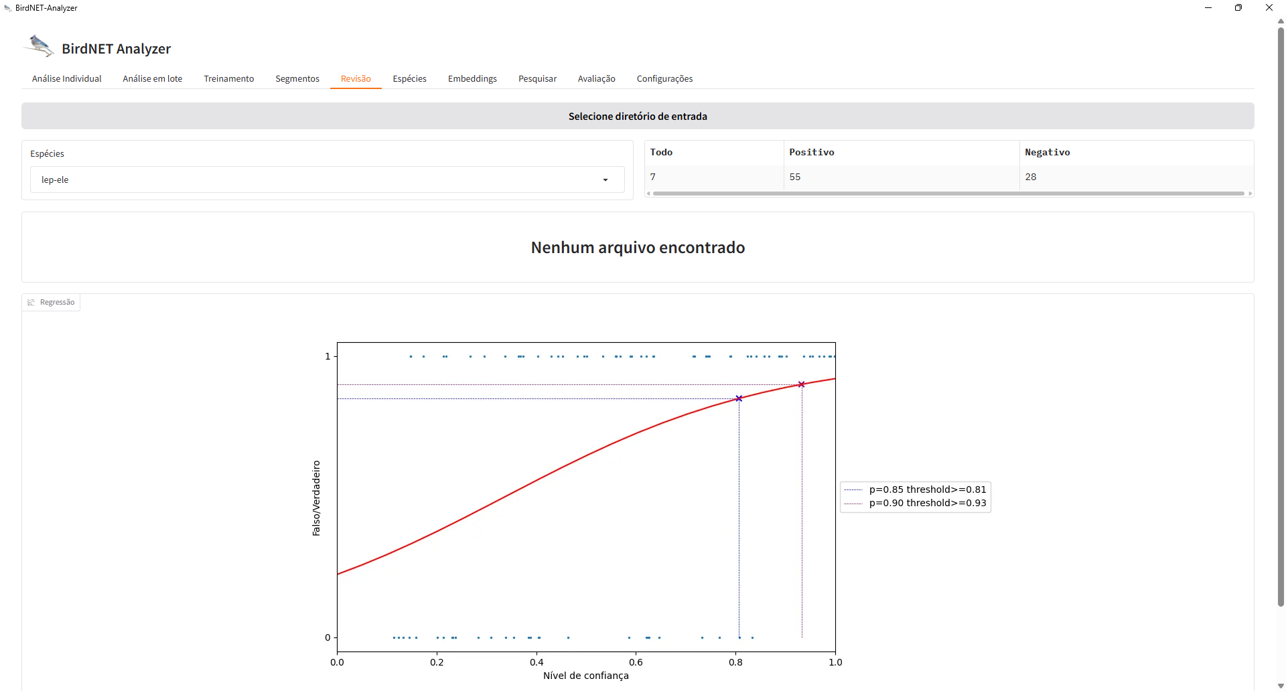Click Selecione diretório de entrada button
Screen dimensions: 1286x691
click(x=638, y=116)
